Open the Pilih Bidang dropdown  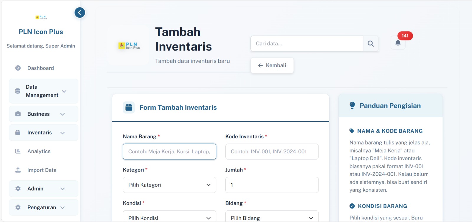272,218
